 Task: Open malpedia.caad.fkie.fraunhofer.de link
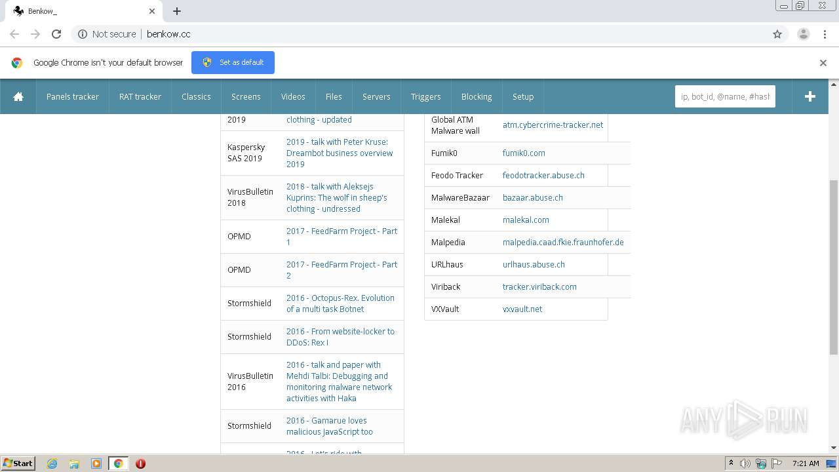coord(563,242)
